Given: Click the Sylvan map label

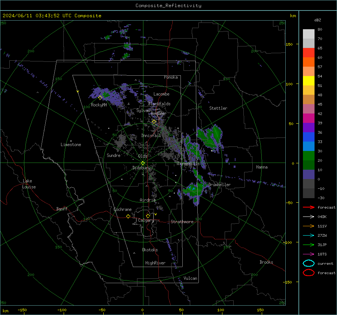Looking at the screenshot, I should 143,110.
